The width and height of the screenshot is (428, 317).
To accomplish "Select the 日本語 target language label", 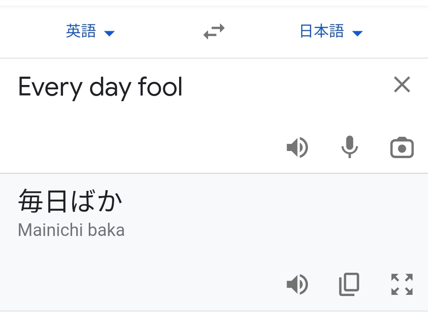I will 322,31.
